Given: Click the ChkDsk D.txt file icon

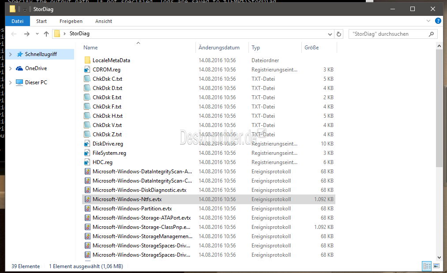Looking at the screenshot, I should pos(87,88).
